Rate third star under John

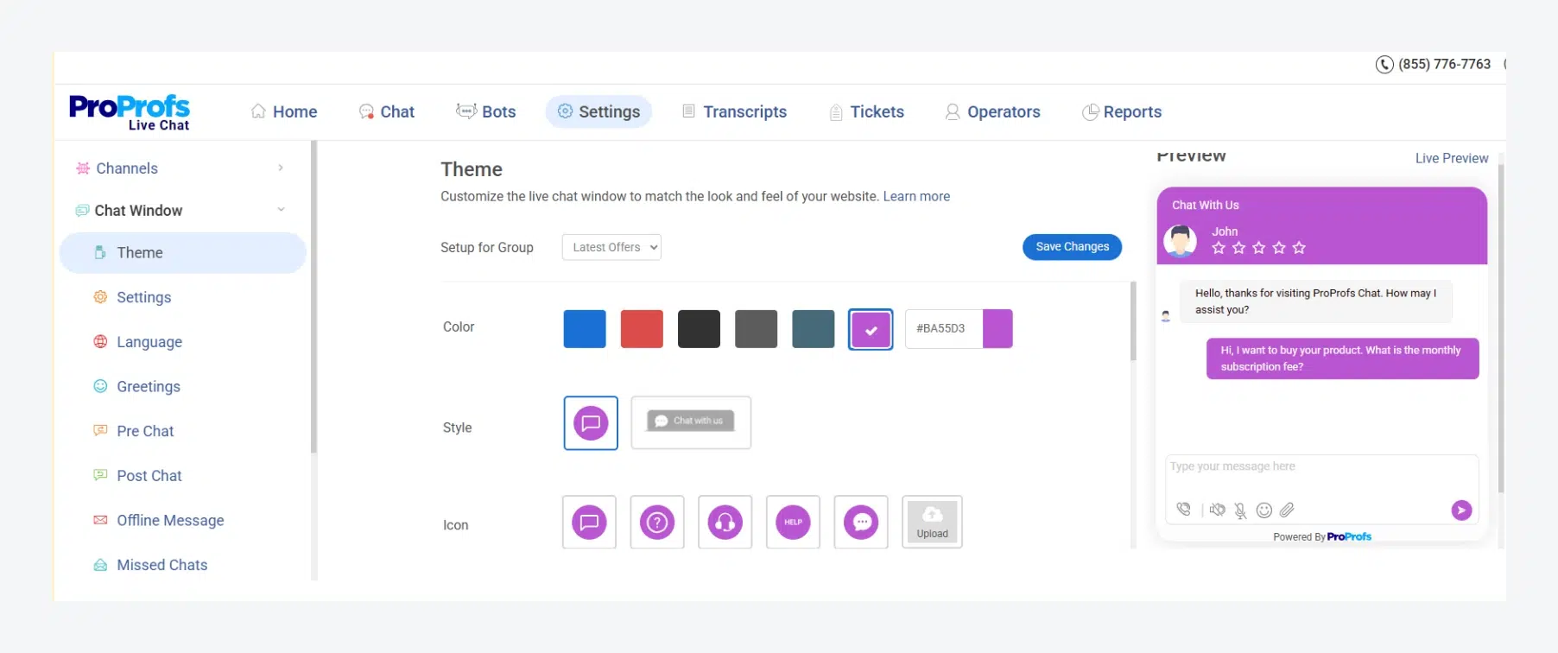(1258, 248)
